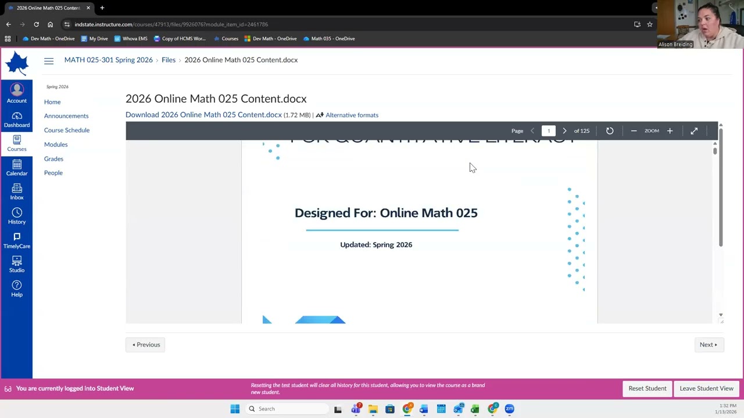Open the Courses navigation item
This screenshot has height=418, width=744.
[x=16, y=143]
